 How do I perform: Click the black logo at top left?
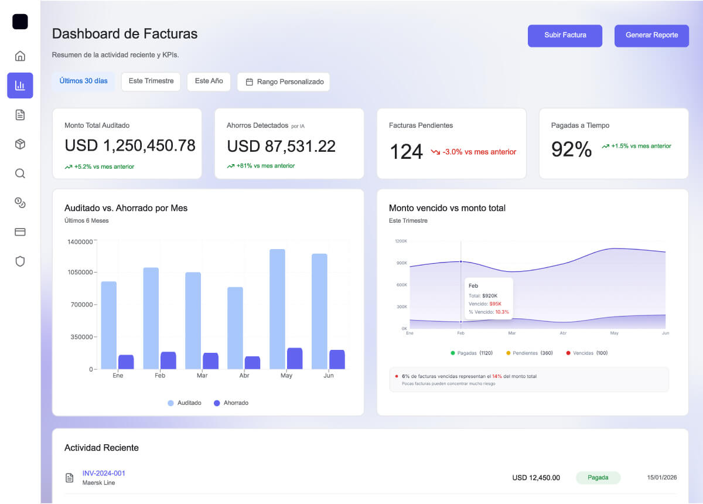click(x=20, y=22)
